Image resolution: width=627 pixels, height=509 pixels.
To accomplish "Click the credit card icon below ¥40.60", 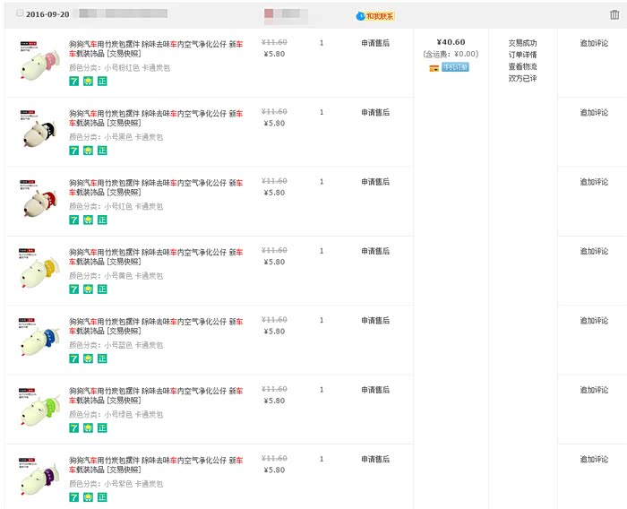I will click(434, 67).
